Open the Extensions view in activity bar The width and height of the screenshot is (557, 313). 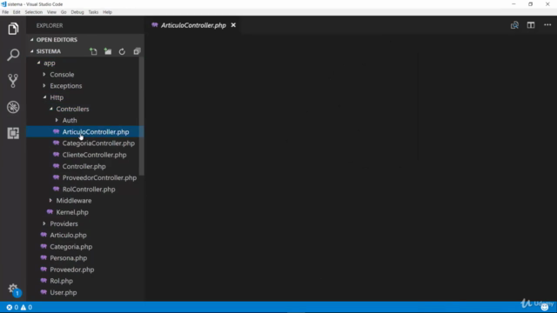[x=13, y=133]
